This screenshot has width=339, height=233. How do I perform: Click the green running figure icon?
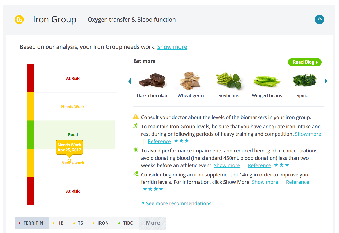pyautogui.click(x=136, y=126)
